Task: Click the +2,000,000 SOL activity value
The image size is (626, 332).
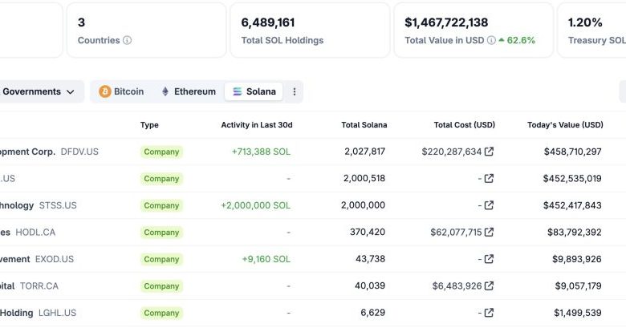Action: click(x=256, y=205)
